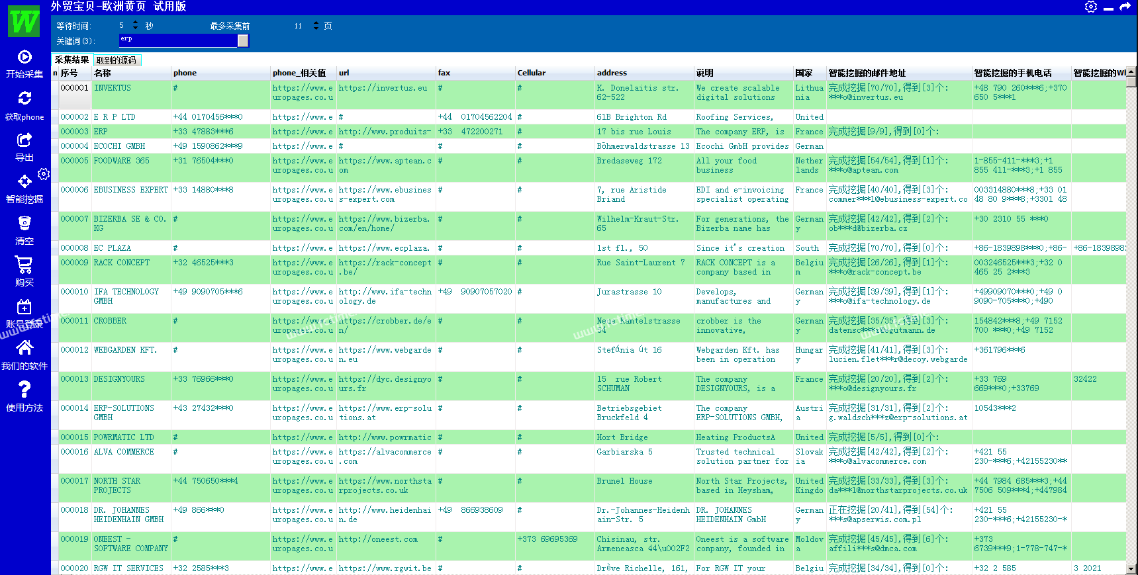This screenshot has height=575, width=1138.
Task: Click the 清空 clear data icon
Action: [x=24, y=223]
